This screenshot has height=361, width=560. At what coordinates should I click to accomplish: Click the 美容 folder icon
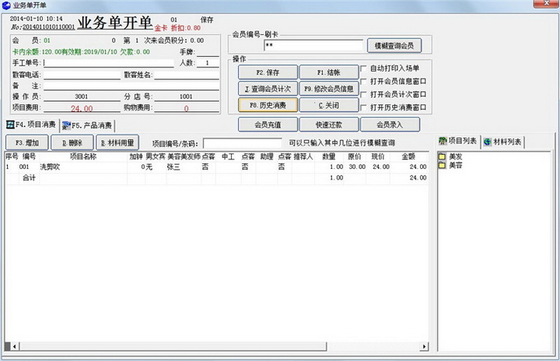click(x=443, y=166)
